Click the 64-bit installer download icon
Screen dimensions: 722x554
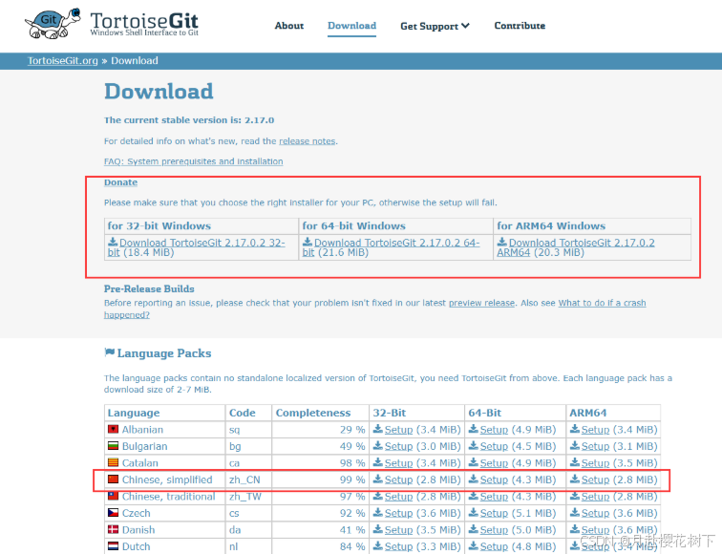click(308, 242)
